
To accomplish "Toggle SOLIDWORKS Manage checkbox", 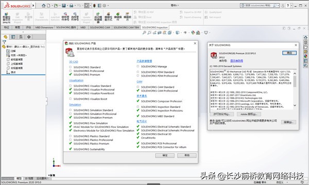I will click(x=138, y=66).
